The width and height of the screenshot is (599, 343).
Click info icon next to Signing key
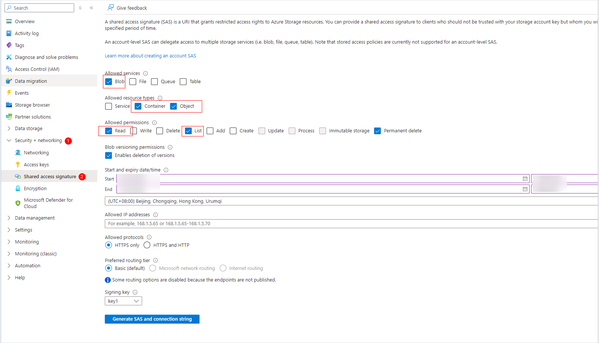tap(135, 292)
